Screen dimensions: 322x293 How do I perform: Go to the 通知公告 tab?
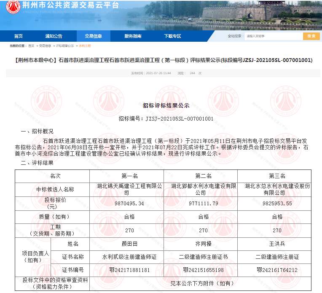coord(54,36)
